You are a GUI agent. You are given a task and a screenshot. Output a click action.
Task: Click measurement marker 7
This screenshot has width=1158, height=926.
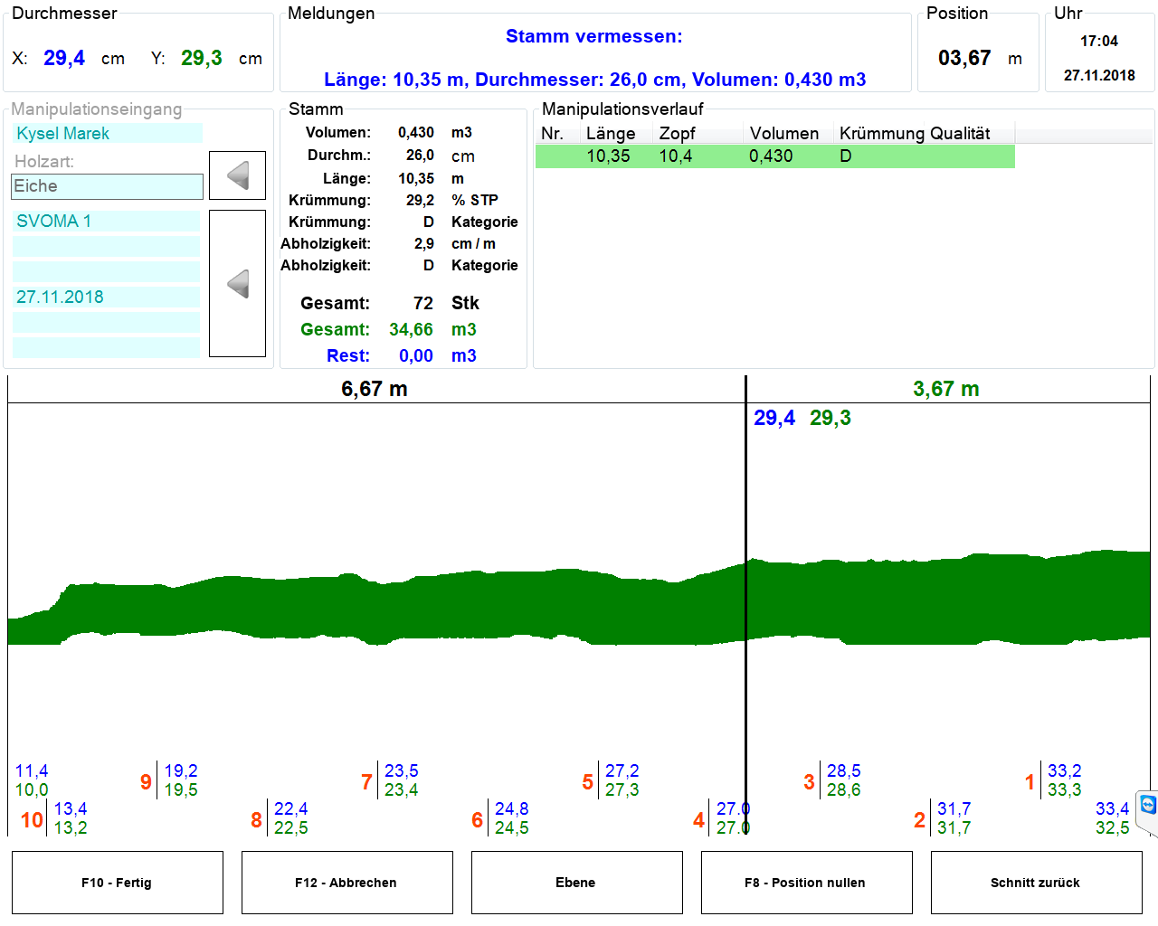point(366,782)
